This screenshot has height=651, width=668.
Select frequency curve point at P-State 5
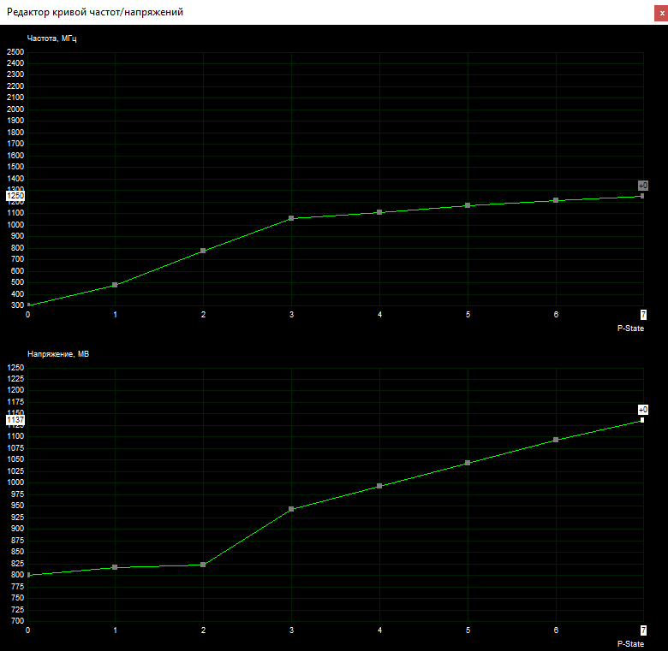468,205
